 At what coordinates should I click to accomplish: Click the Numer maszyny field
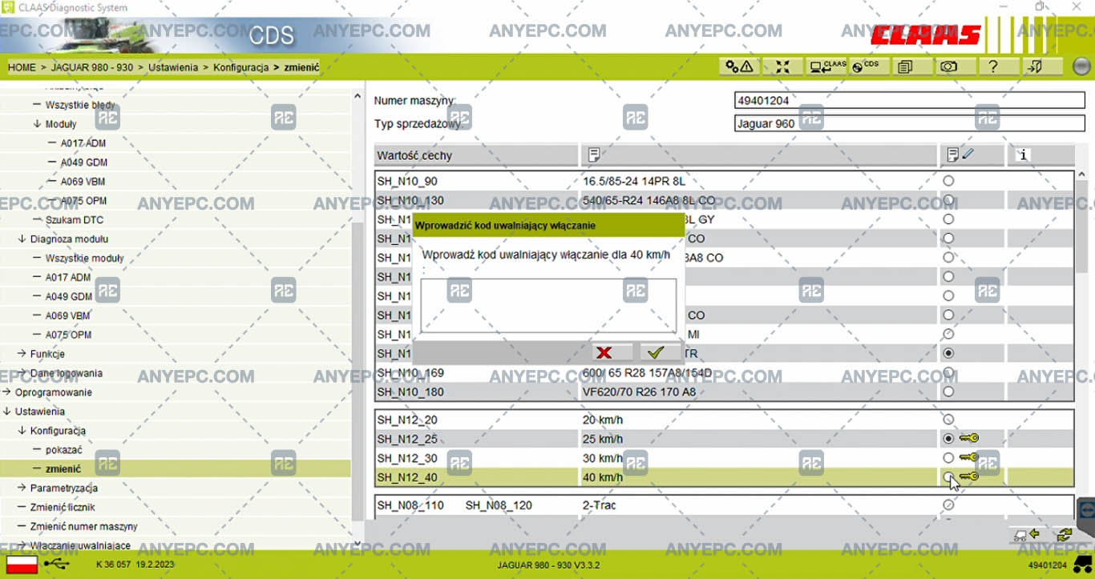pyautogui.click(x=910, y=101)
